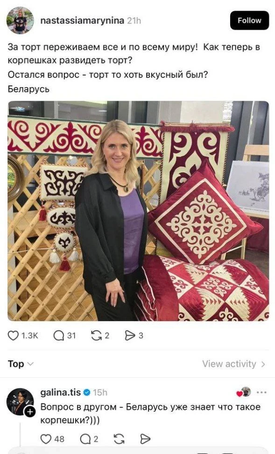This screenshot has width=275, height=454.
Task: Like galina.tis comment with 48 likes
Action: coord(46,439)
